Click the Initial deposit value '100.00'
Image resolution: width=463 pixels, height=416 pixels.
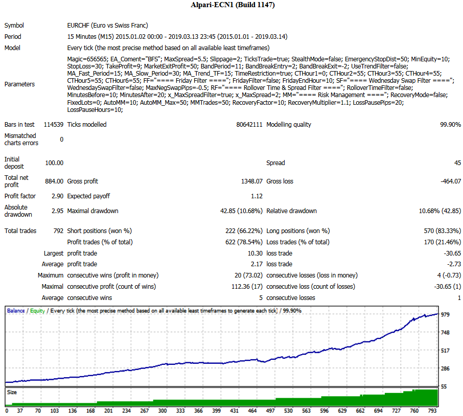[54, 163]
